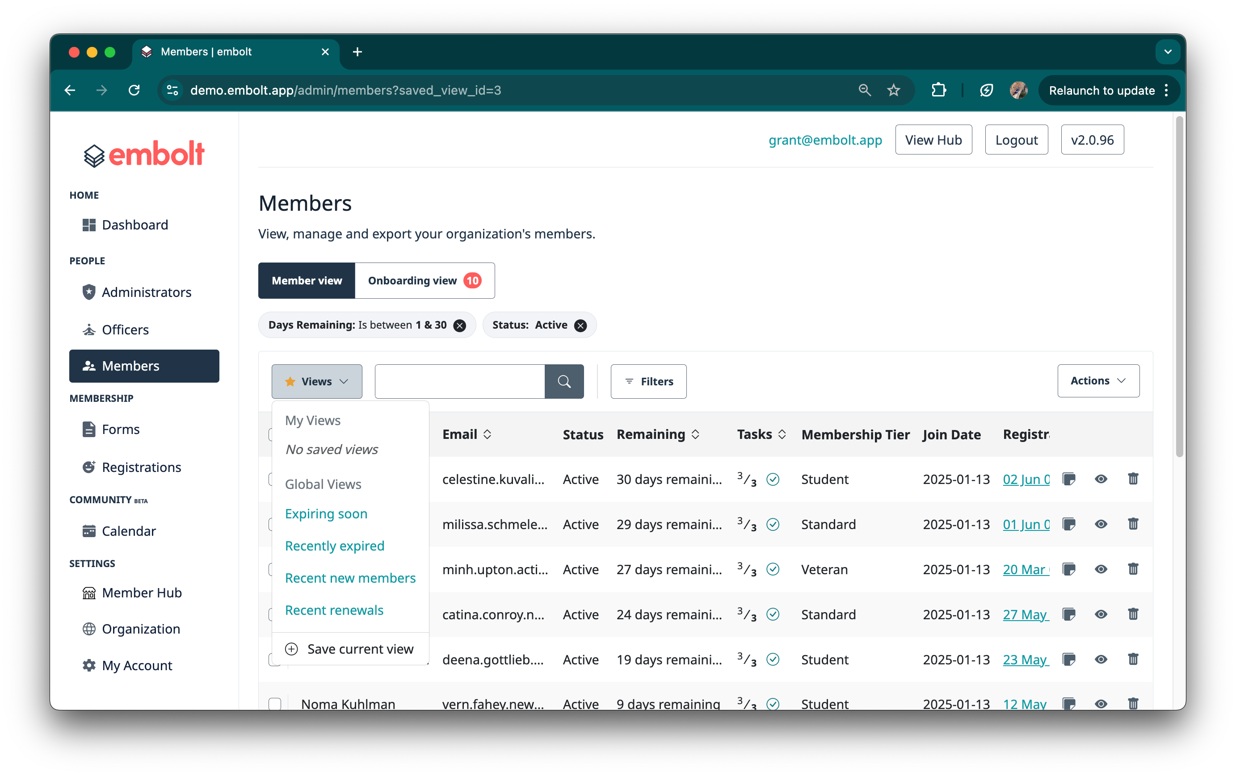Check the Noma Kuhlman row checkbox
This screenshot has height=776, width=1236.
tap(275, 703)
